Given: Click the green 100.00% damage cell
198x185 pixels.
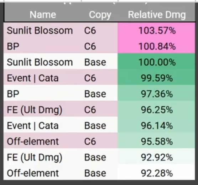Looking at the screenshot, I should coord(156,62).
